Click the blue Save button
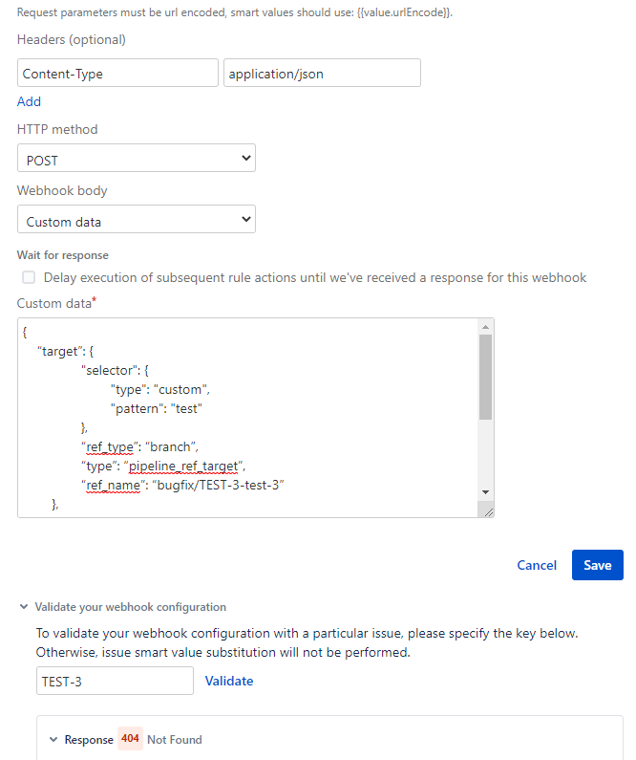Image resolution: width=636 pixels, height=760 pixels. 598,565
